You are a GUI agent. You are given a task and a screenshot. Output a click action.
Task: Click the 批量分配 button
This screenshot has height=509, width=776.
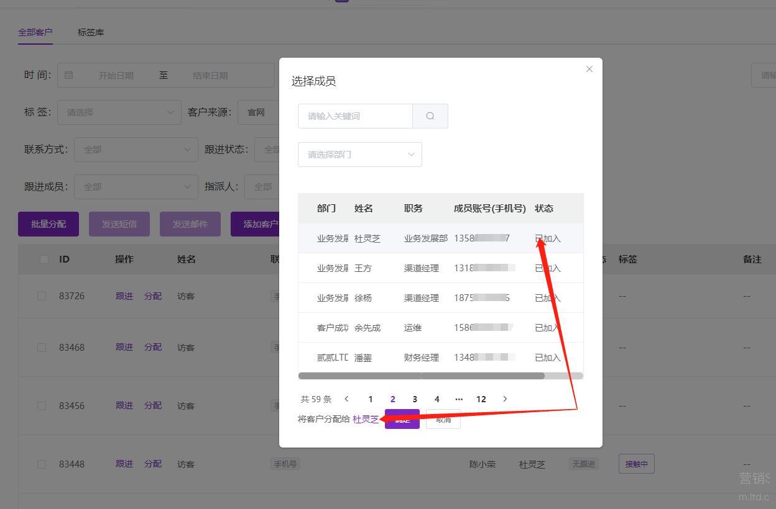48,224
